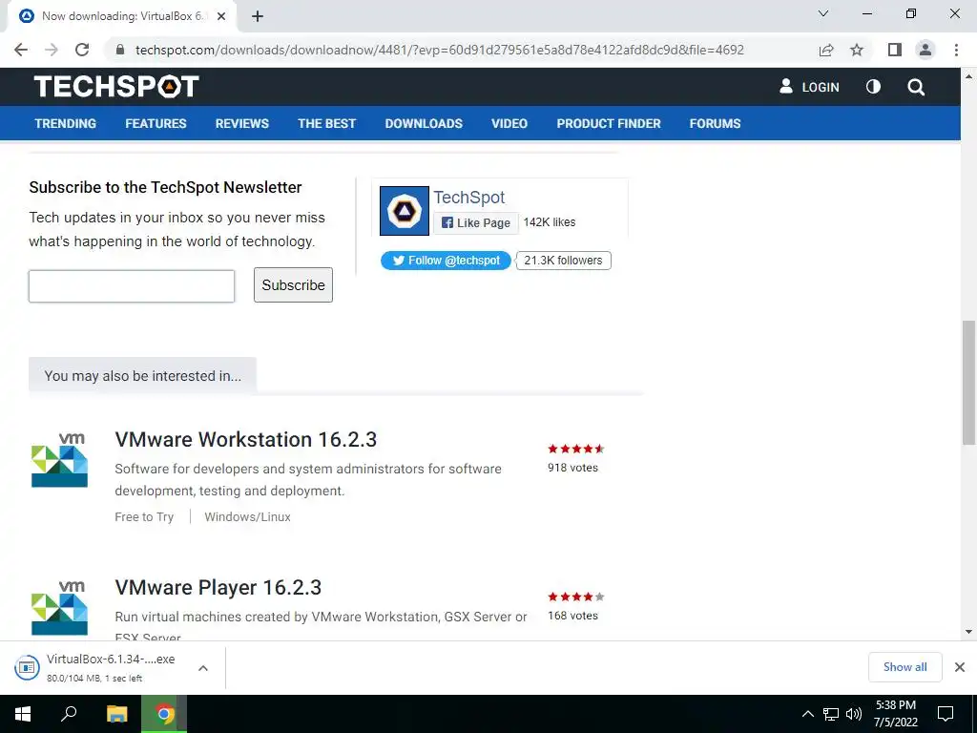Click the TechSpot Facebook page name link
The image size is (977, 733).
pos(469,197)
